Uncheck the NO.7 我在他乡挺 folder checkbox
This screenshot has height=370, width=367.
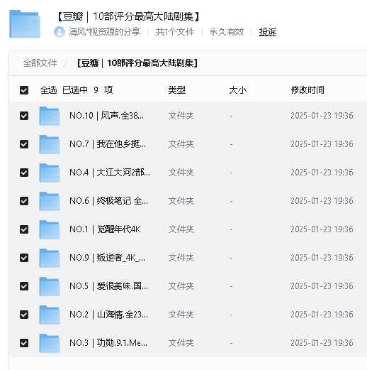[x=24, y=144]
